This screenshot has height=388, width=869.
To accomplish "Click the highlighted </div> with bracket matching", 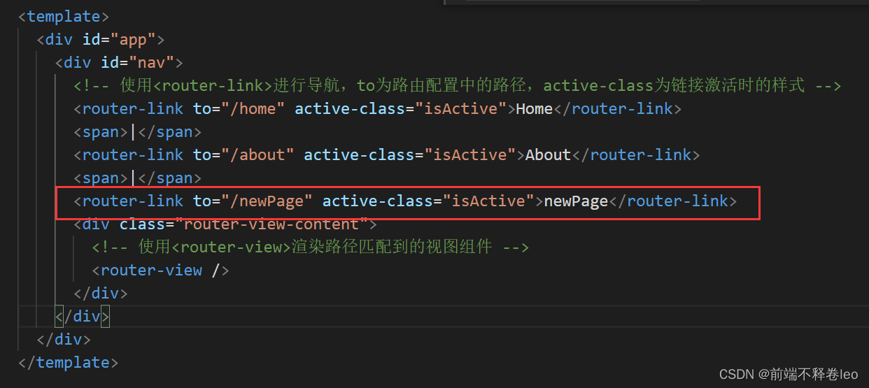I will point(83,316).
